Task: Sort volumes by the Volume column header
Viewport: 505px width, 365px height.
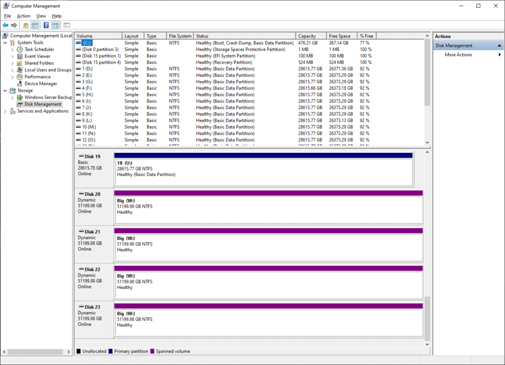Action: (x=98, y=36)
